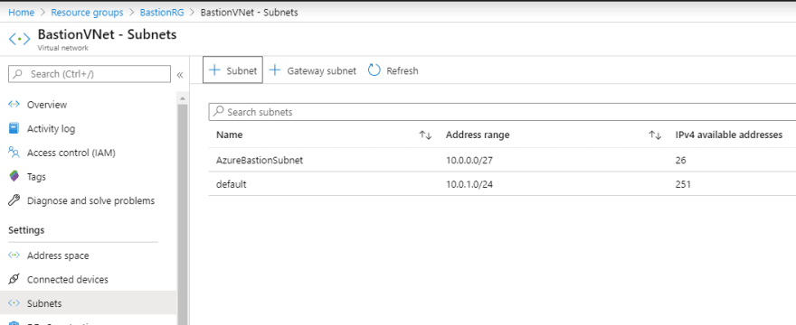796x325 pixels.
Task: Open the AzureBastionSubnet row
Action: 502,160
